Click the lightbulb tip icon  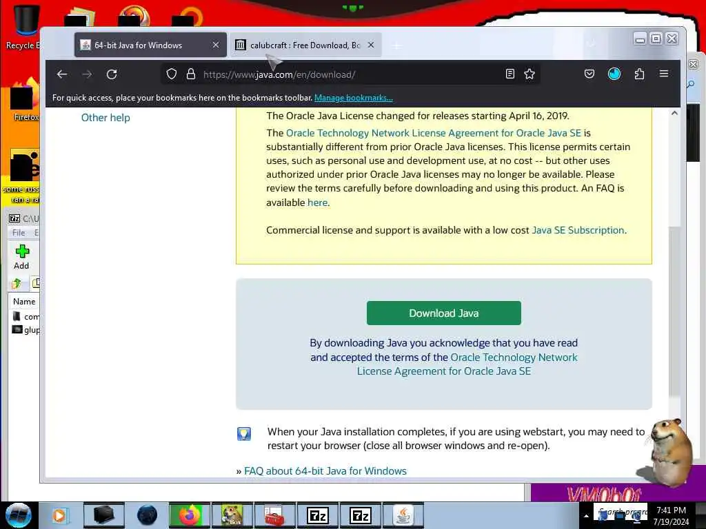(x=243, y=434)
